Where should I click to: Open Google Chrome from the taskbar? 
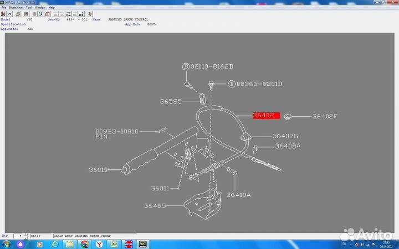(x=84, y=243)
